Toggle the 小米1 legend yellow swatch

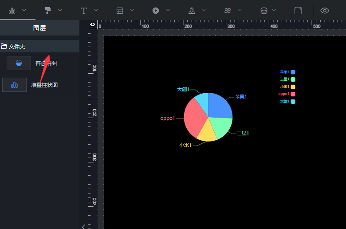click(x=293, y=87)
